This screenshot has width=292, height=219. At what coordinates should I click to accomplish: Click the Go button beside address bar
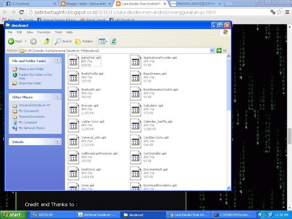[221, 51]
